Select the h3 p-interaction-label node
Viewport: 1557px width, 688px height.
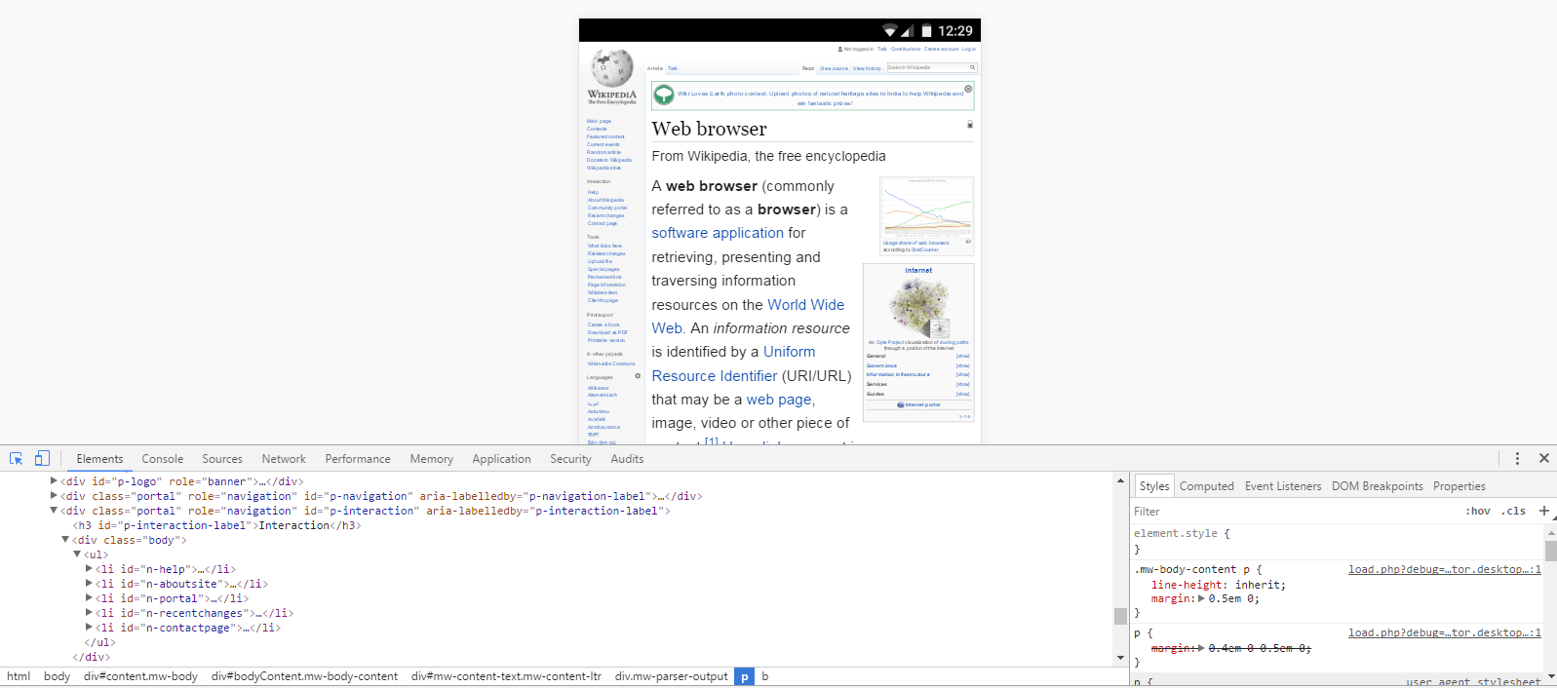[216, 525]
